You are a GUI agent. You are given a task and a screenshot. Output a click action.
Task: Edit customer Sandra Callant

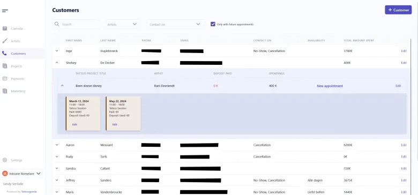pyautogui.click(x=404, y=168)
